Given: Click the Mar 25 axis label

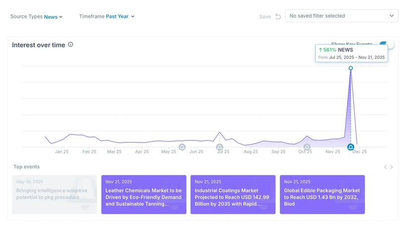Looking at the screenshot, I should click(x=114, y=152).
